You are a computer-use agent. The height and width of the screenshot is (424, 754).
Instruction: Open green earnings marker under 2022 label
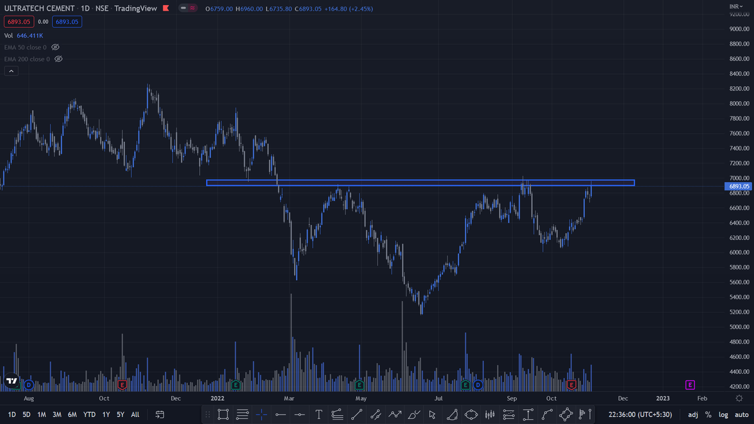click(236, 384)
